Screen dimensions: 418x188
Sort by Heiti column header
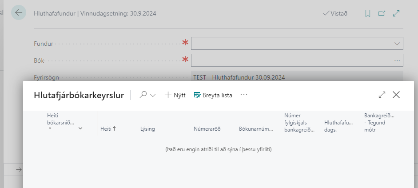(108, 129)
